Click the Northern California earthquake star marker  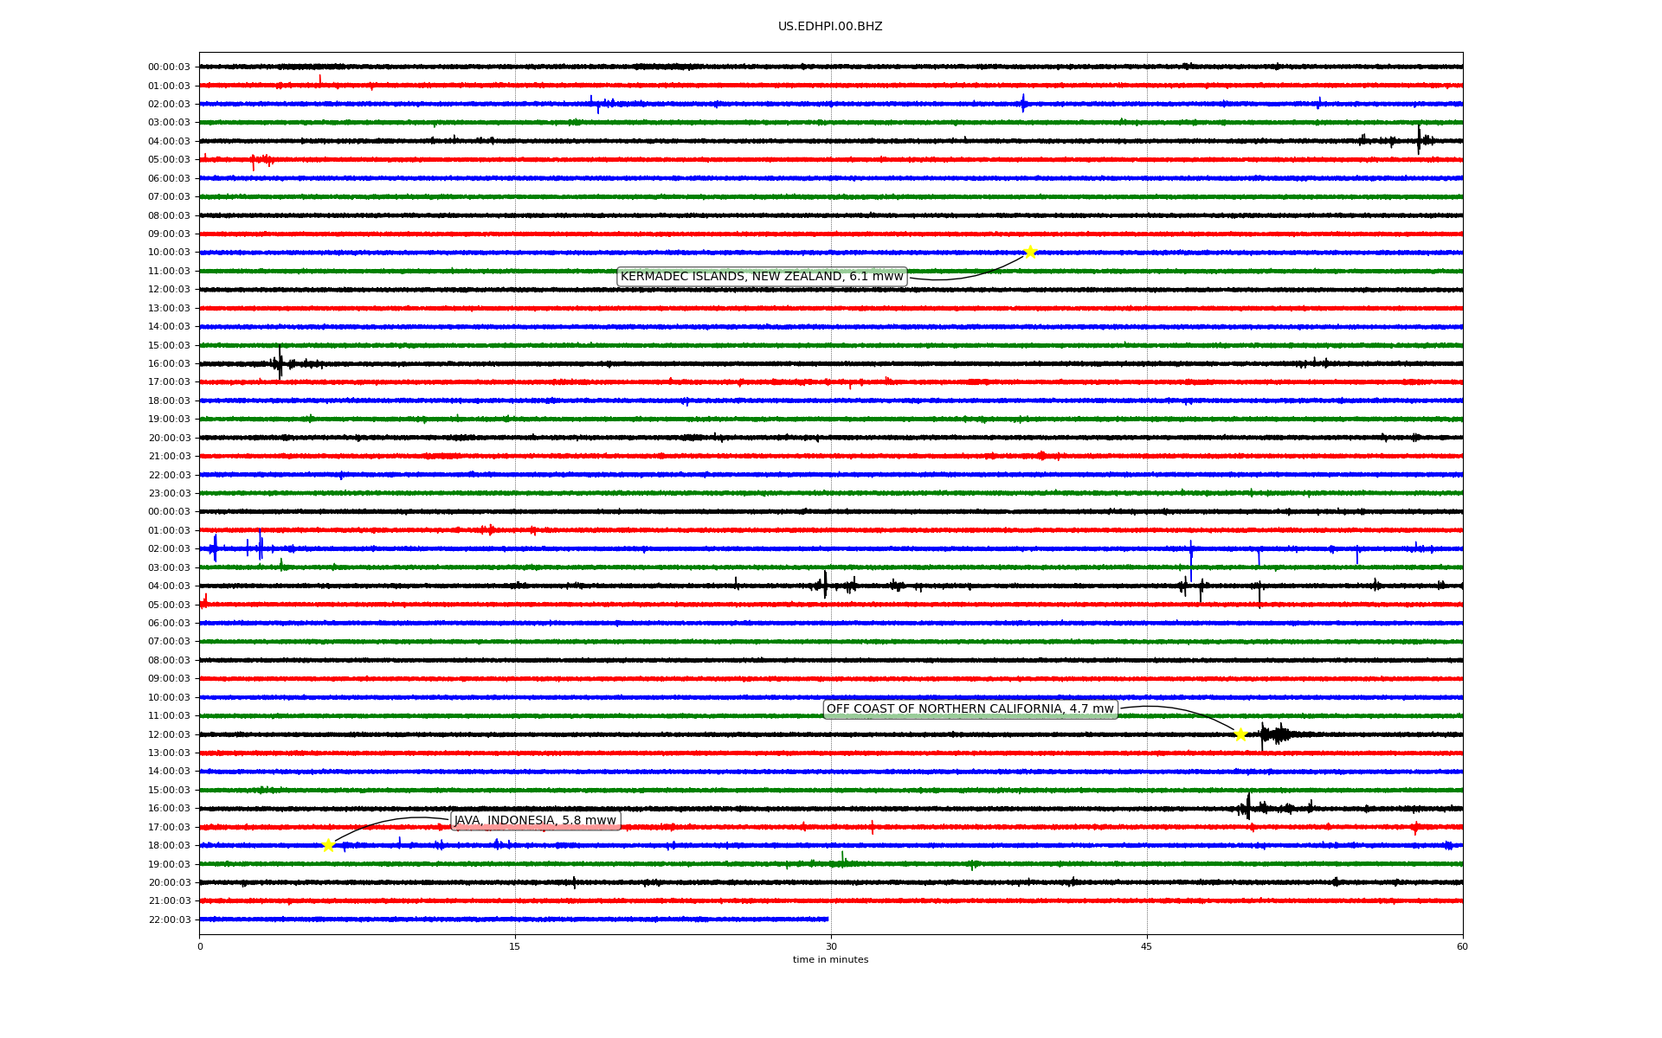1240,734
